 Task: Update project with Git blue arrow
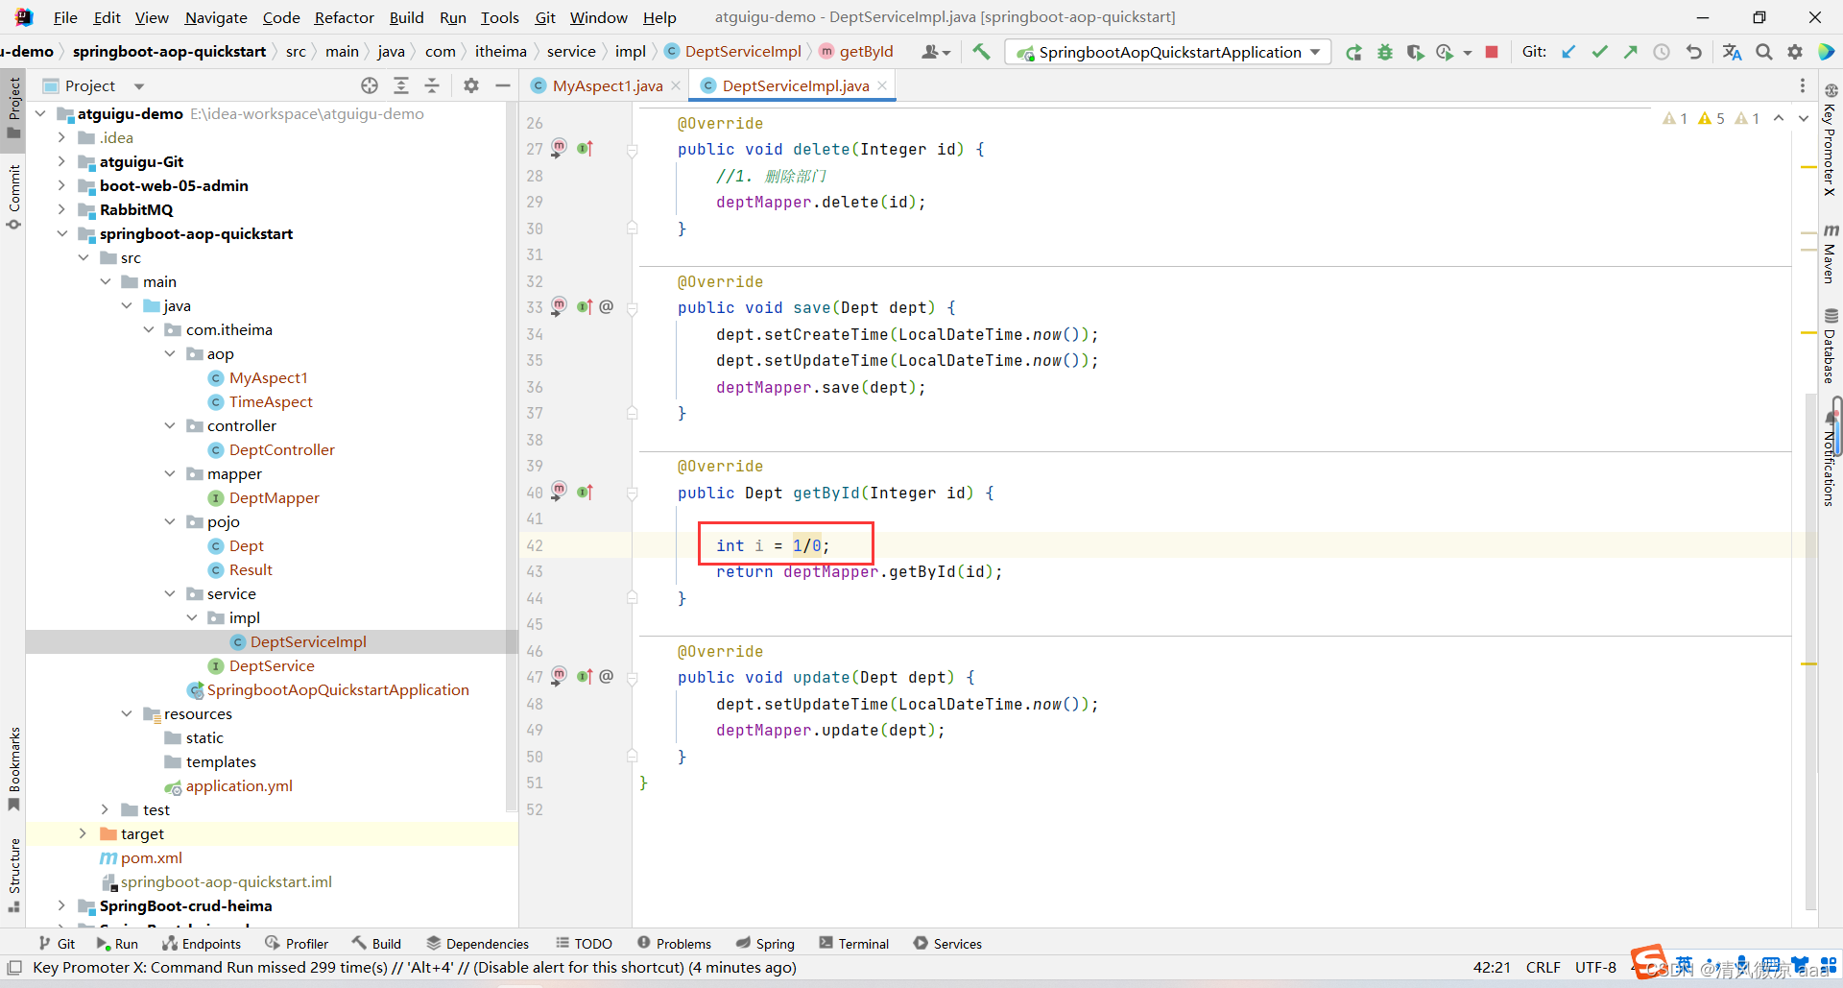point(1568,52)
